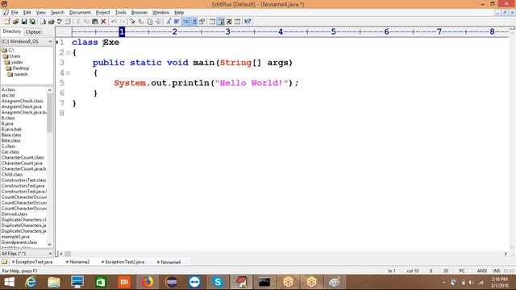Click the Undo arrow icon
Viewport: 516px width, 290px height.
[114, 22]
